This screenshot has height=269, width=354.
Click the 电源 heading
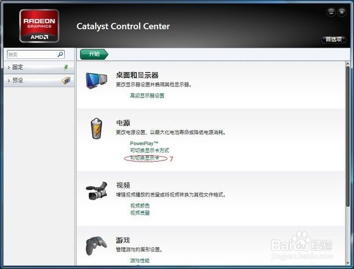pos(123,123)
